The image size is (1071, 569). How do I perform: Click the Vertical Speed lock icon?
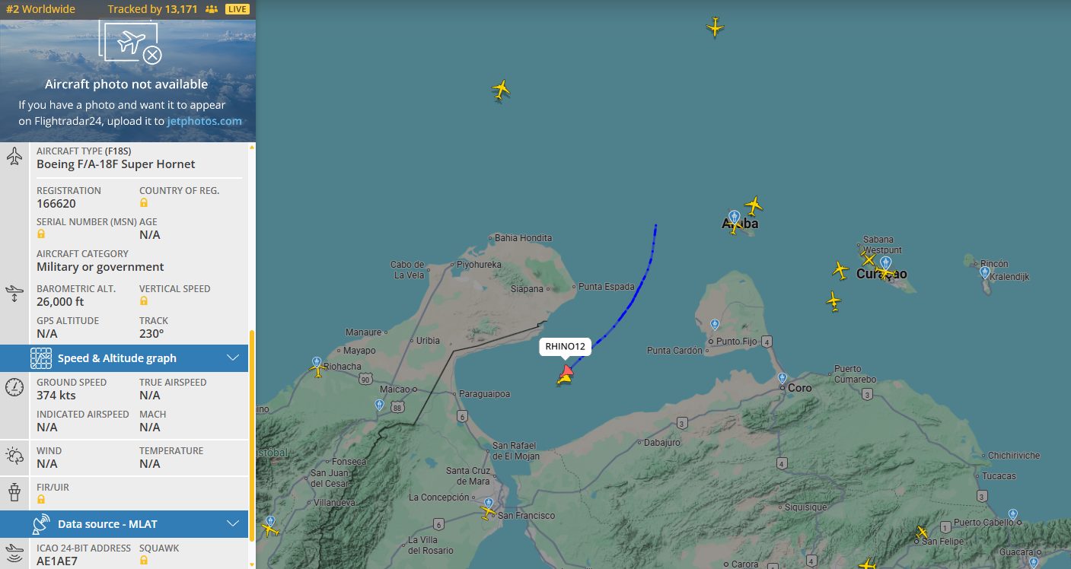pos(144,301)
